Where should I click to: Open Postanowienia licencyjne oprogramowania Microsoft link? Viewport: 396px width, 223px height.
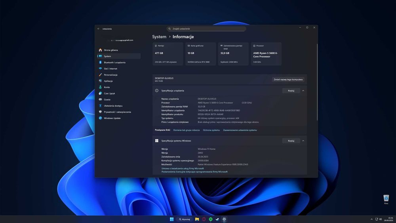point(194,172)
